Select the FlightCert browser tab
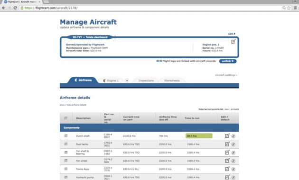The width and height of the screenshot is (299, 180). (x=21, y=2)
